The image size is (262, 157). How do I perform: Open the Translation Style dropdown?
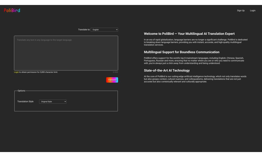tap(53, 102)
